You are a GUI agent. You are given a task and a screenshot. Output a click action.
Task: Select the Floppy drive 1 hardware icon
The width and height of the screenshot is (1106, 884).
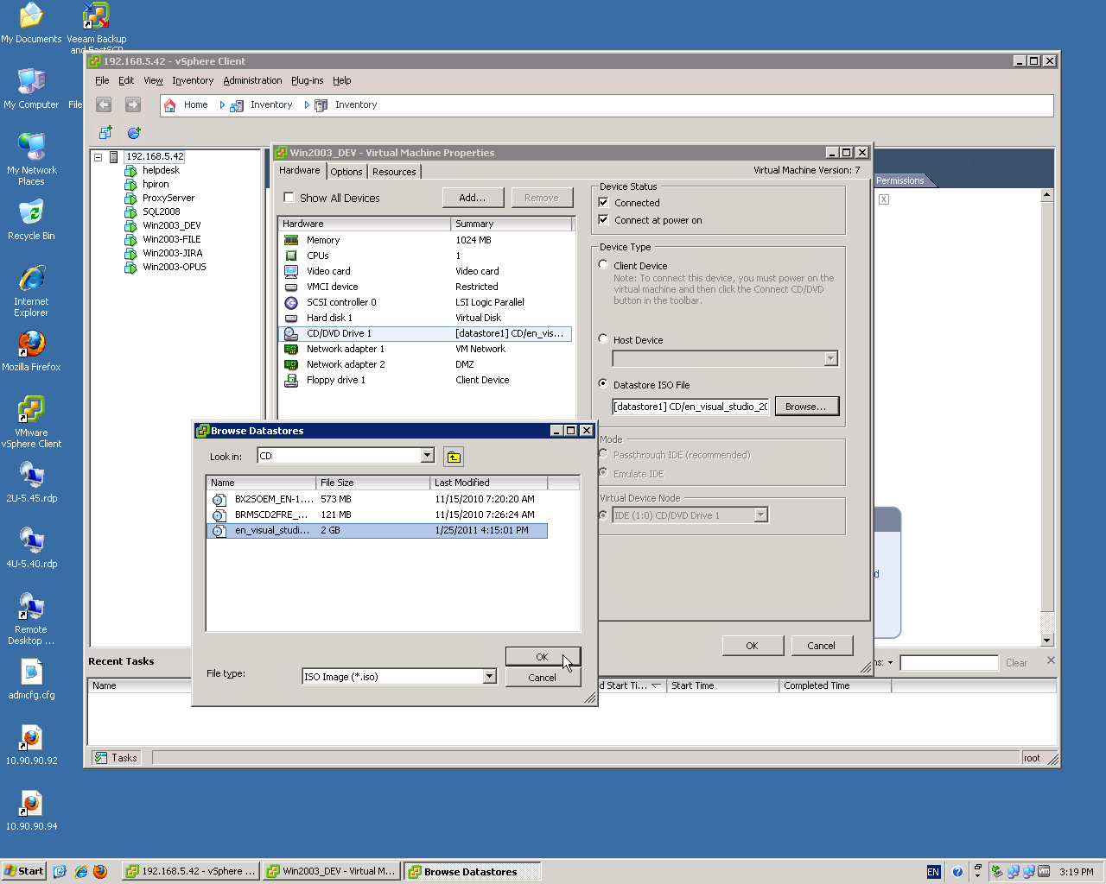pyautogui.click(x=291, y=381)
